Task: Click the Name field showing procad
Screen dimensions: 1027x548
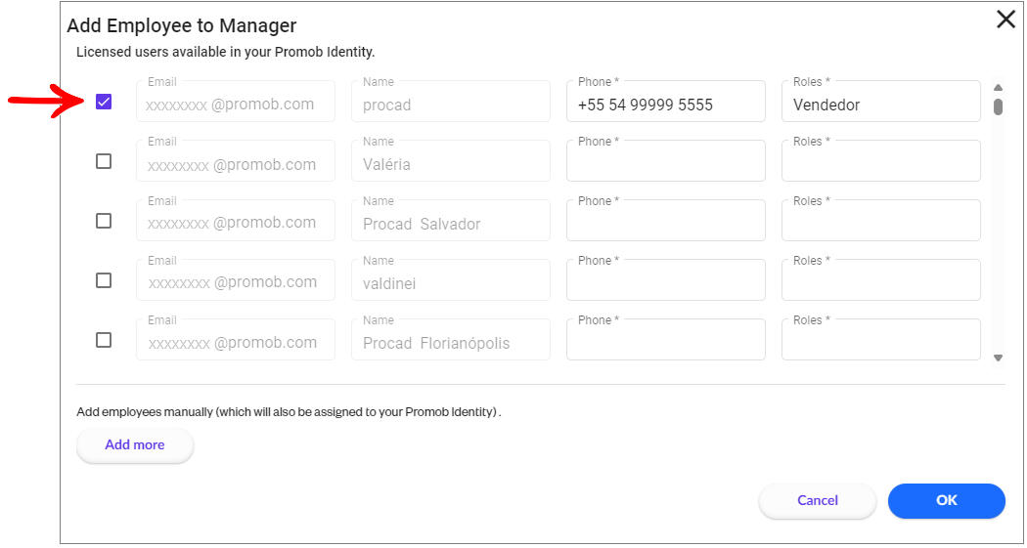Action: [x=451, y=102]
